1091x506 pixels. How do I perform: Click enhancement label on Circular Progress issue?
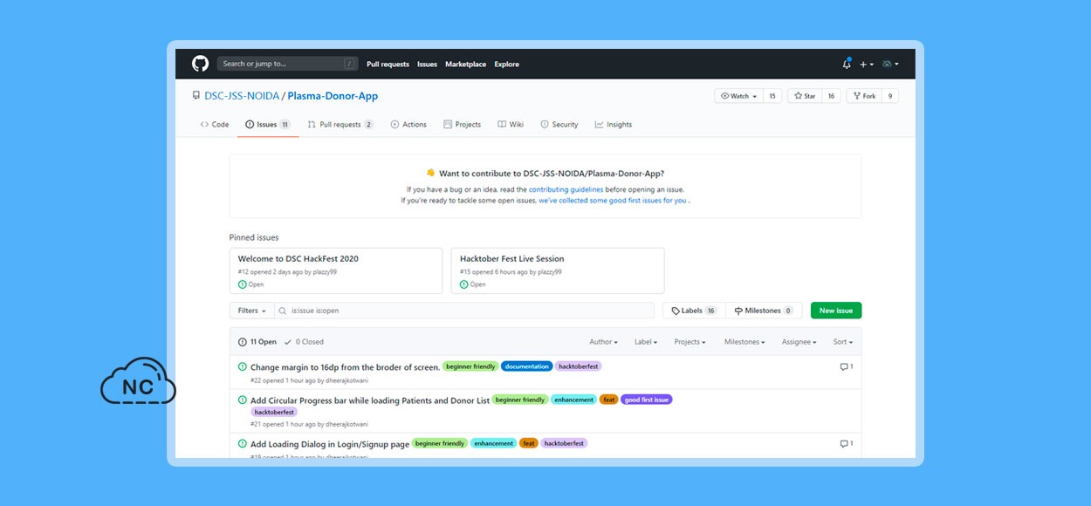pos(573,400)
